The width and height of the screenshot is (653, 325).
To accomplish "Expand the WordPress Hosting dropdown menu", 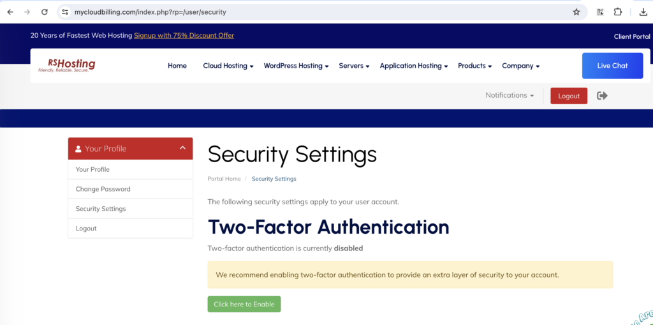I will coord(296,66).
